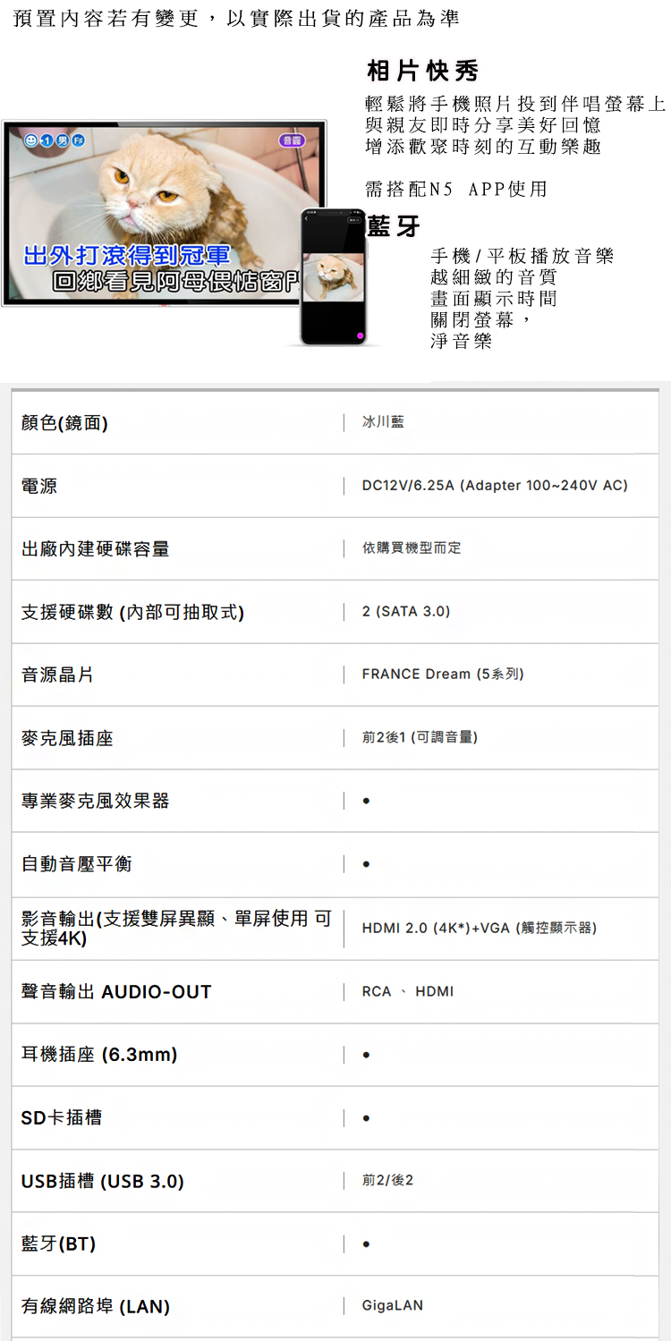The image size is (671, 1341).
Task: Click the F# key indicator icon
Action: pos(78,141)
